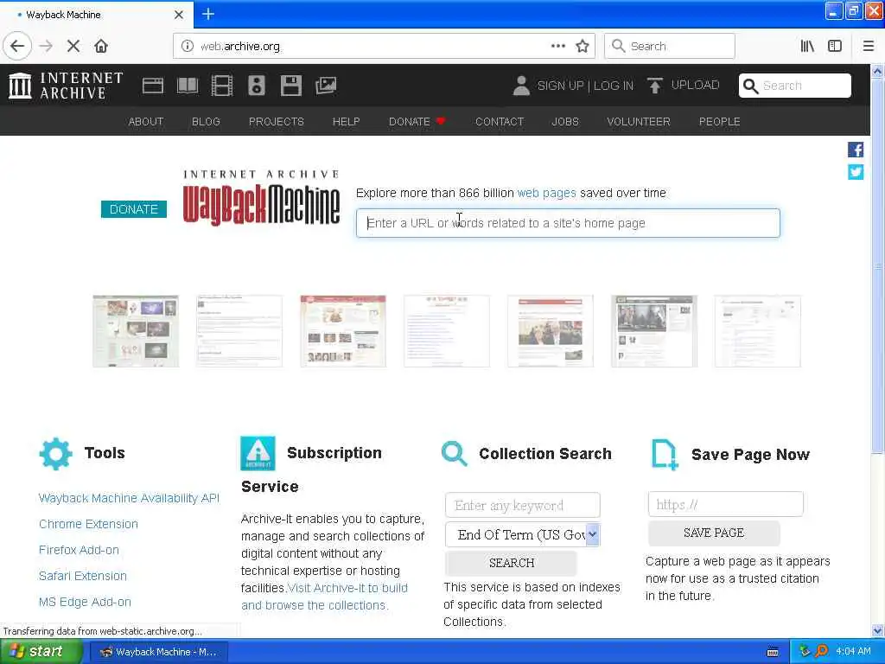
Task: Expand the End Of Term collection dropdown
Action: point(592,534)
